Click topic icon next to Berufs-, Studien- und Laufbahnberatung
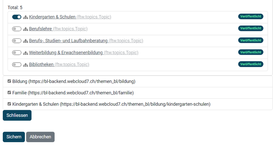This screenshot has height=151, width=273. tap(26, 41)
